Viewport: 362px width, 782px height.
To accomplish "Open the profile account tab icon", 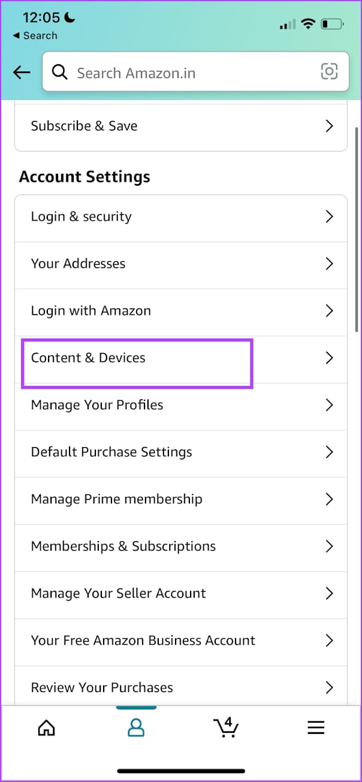I will point(136,727).
